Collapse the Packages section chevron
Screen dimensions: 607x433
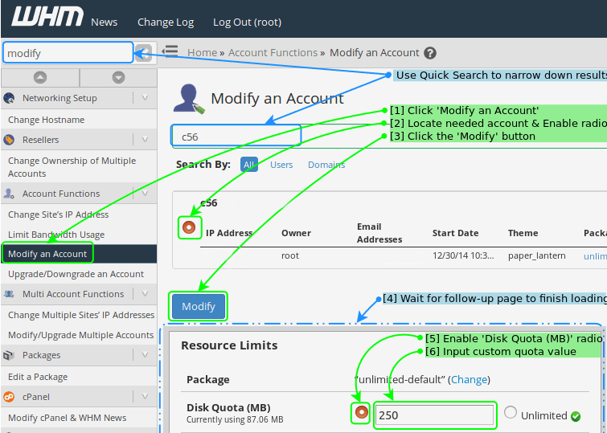click(145, 355)
